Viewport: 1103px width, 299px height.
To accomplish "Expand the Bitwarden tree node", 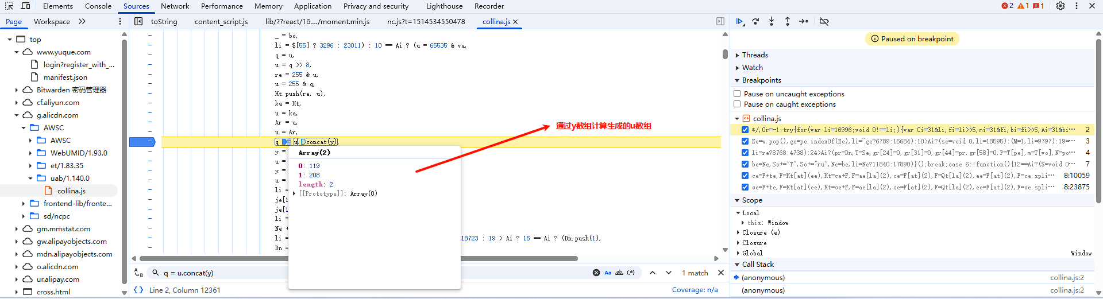I will 16,90.
